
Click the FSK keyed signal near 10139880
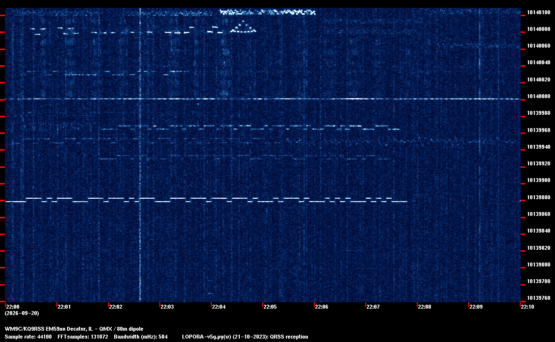point(206,200)
